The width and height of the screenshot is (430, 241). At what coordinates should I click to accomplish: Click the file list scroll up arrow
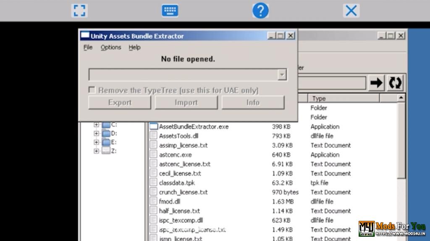point(401,98)
